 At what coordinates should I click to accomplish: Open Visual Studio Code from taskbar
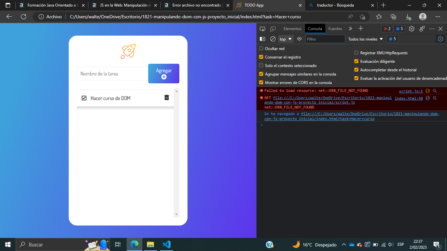coord(167,244)
